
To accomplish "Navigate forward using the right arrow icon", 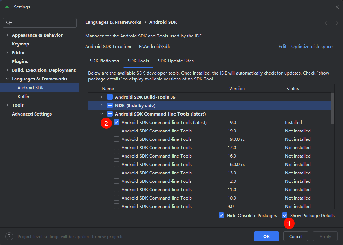I will pyautogui.click(x=335, y=22).
